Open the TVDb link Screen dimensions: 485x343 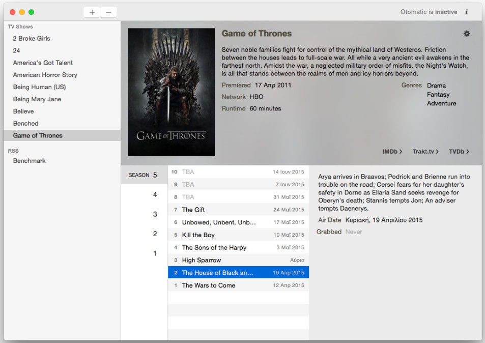click(x=459, y=152)
